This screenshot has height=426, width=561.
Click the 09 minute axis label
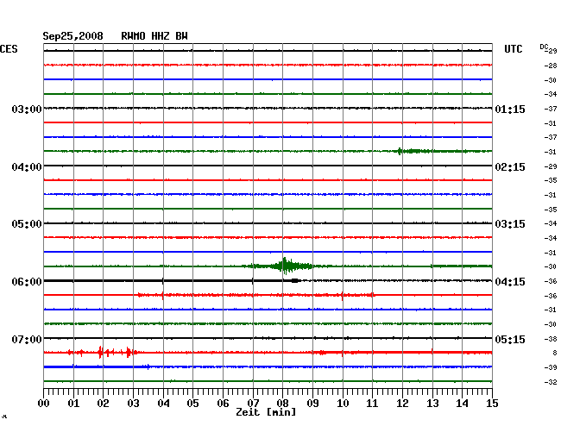(312, 404)
